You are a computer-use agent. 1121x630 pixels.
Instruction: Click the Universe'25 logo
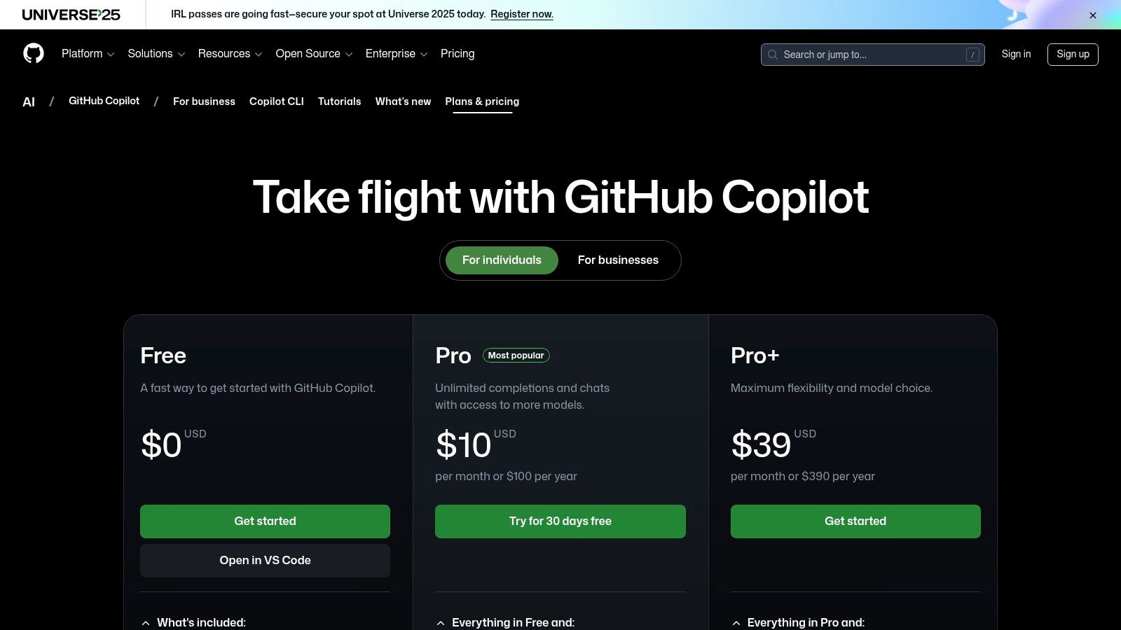coord(71,15)
